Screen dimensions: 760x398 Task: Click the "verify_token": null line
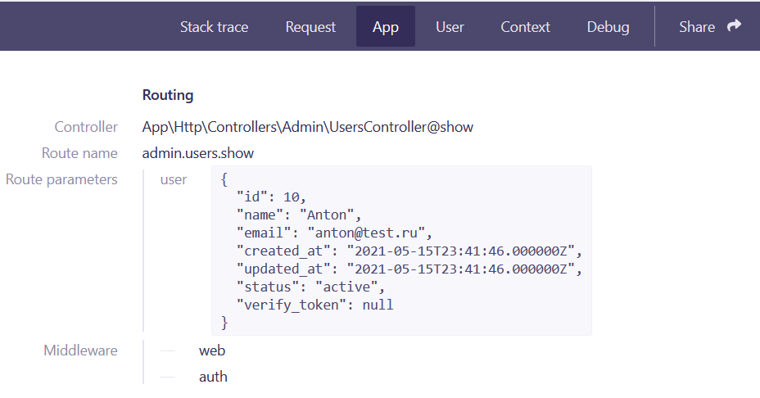(314, 305)
